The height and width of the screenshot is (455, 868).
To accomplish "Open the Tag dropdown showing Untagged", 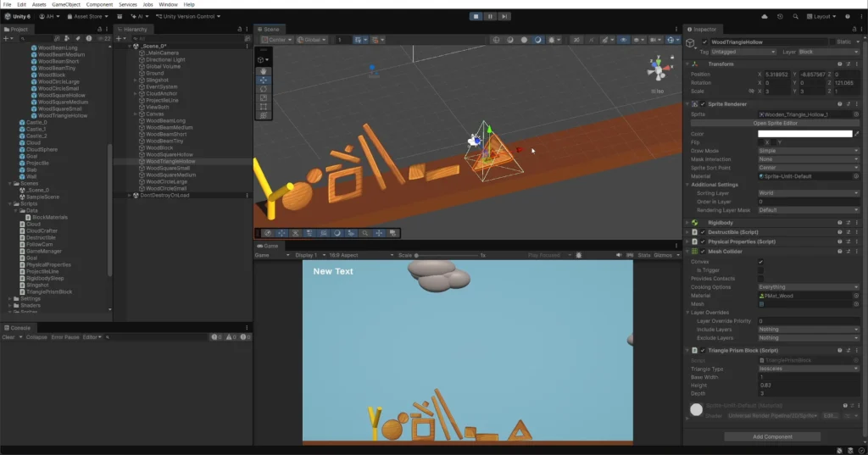I will (743, 52).
